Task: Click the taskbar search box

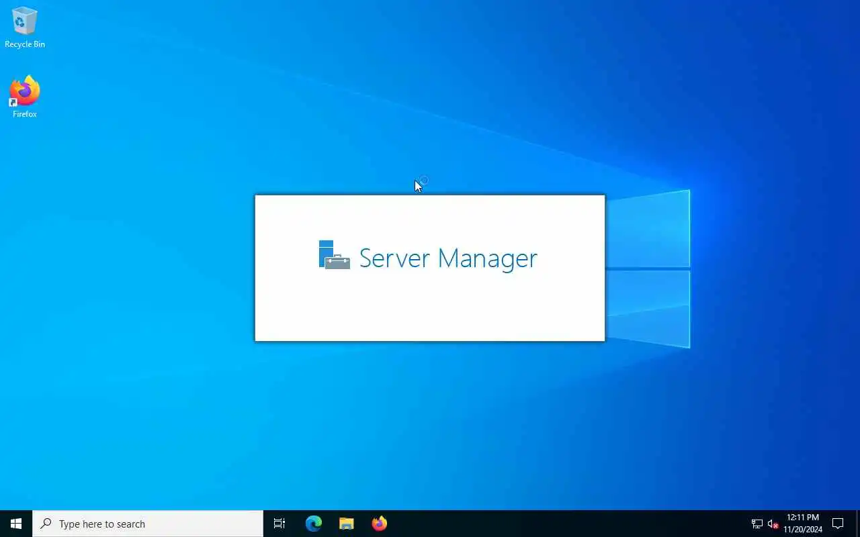Action: coord(148,524)
